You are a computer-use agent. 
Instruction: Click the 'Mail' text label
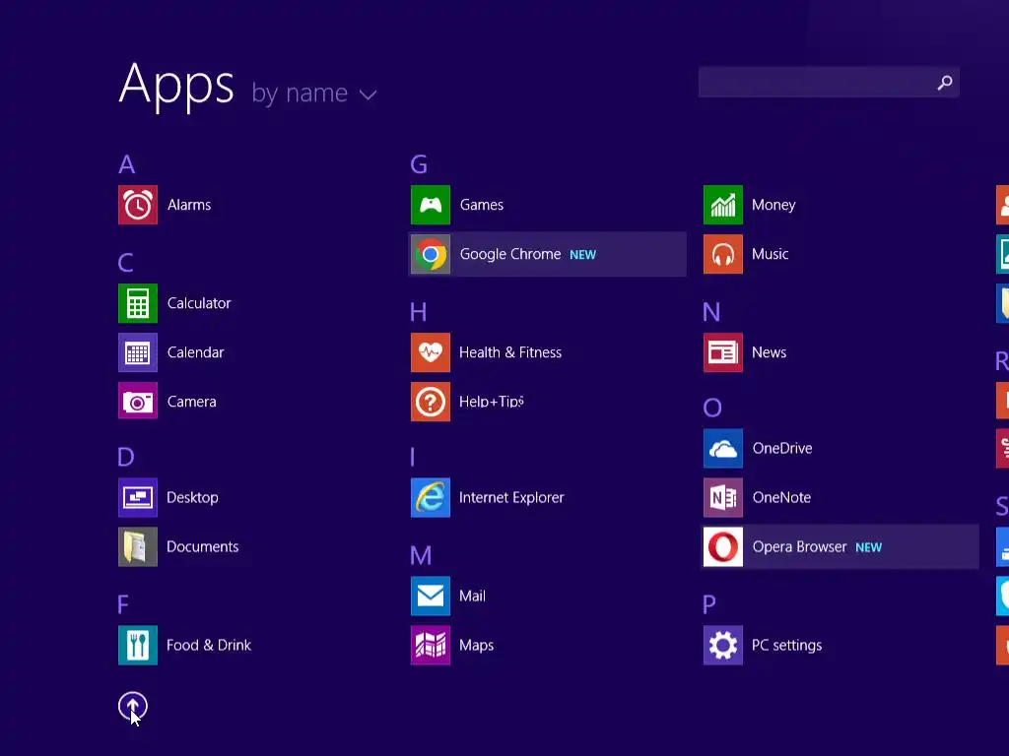tap(472, 596)
